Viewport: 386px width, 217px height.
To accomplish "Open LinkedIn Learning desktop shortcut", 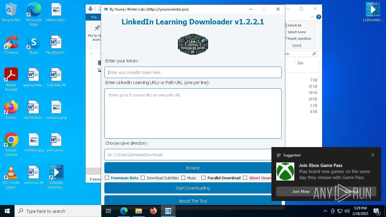I will pyautogui.click(x=56, y=177).
